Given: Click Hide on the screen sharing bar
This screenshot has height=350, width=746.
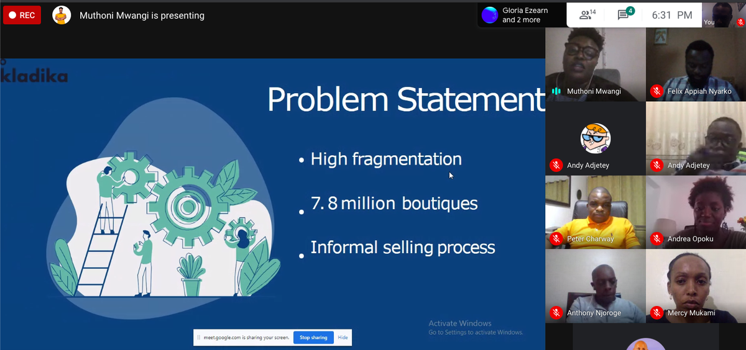Looking at the screenshot, I should pos(343,338).
